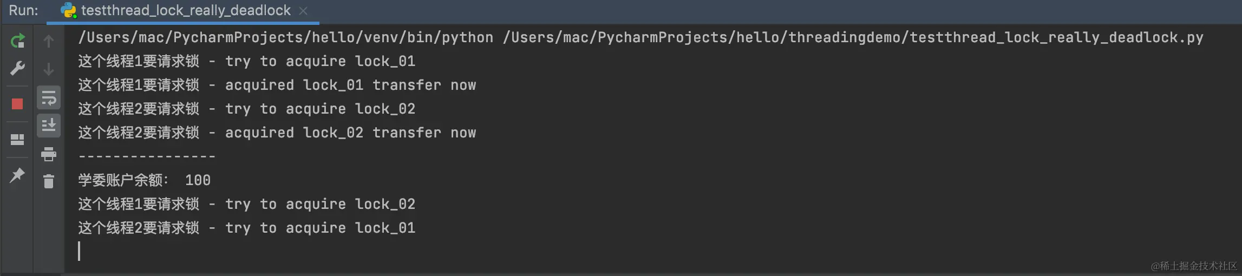Toggle soft-wrap for console output
The image size is (1242, 276).
(49, 98)
